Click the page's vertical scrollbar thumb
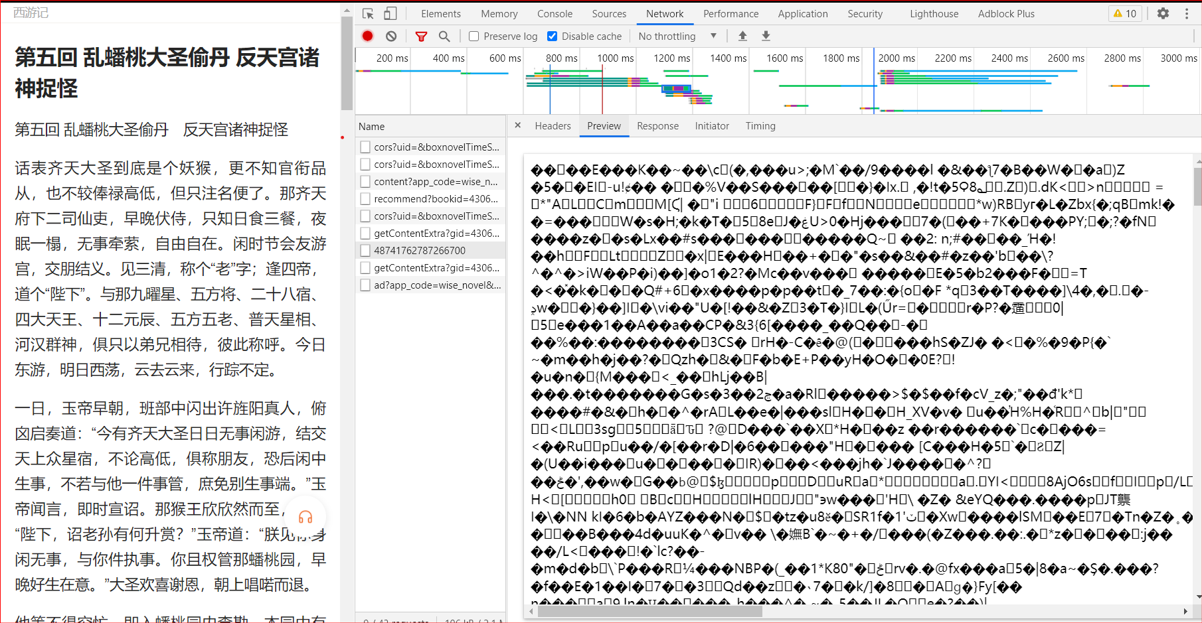This screenshot has height=623, width=1202. (347, 64)
